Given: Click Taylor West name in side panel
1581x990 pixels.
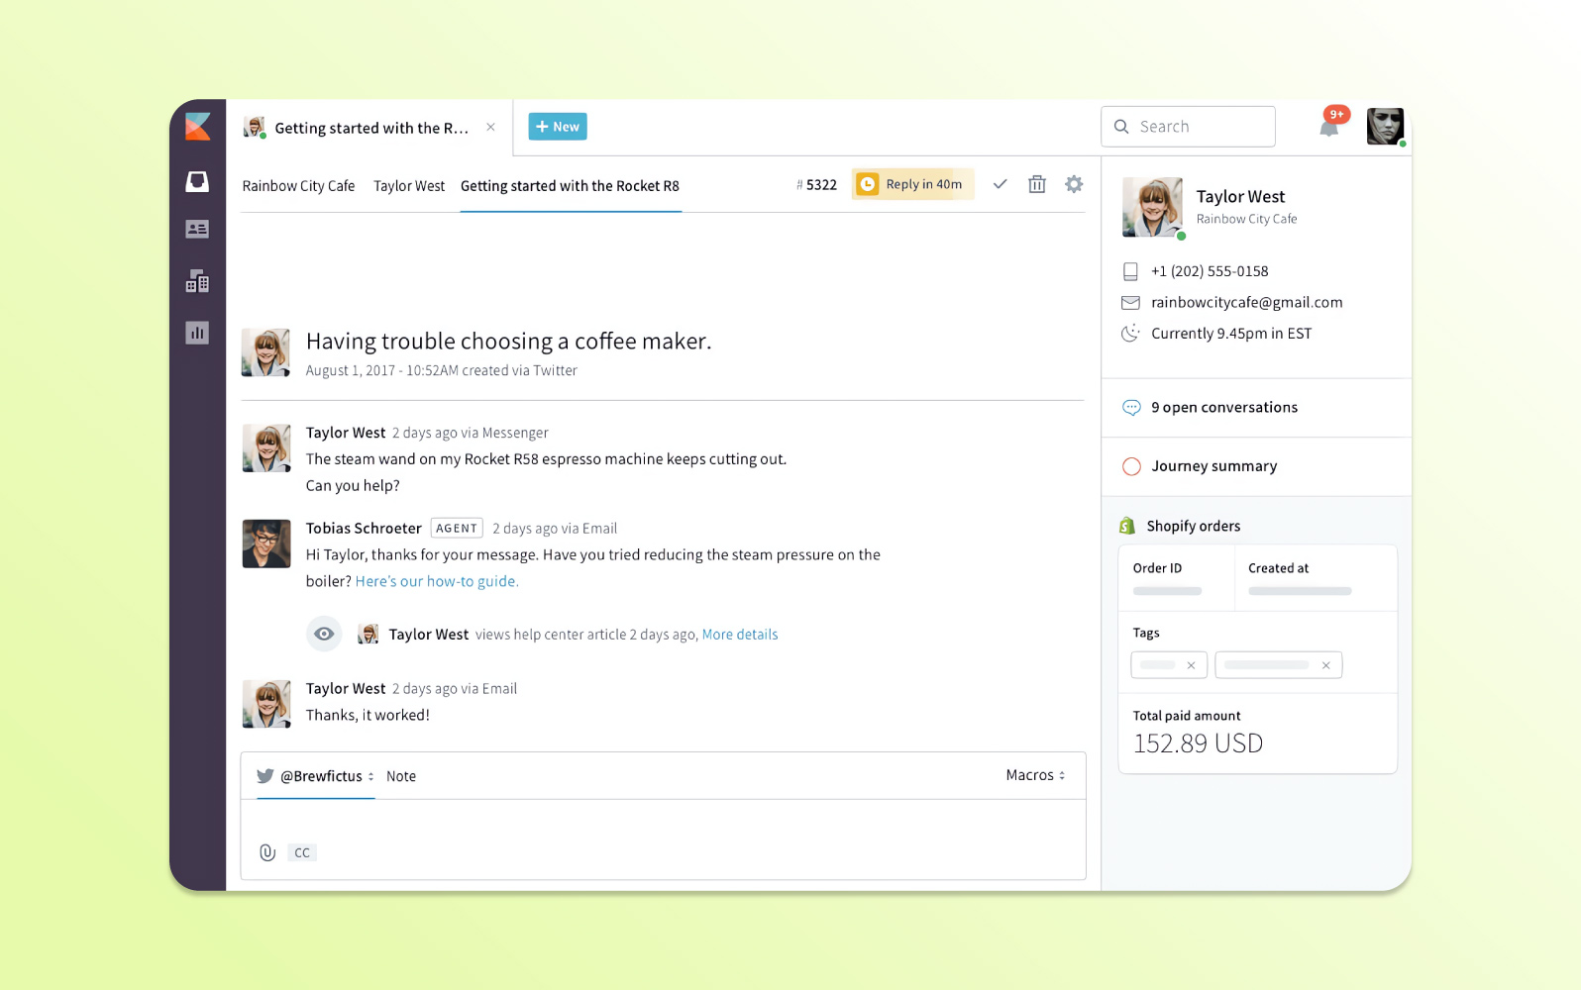Looking at the screenshot, I should point(1240,197).
